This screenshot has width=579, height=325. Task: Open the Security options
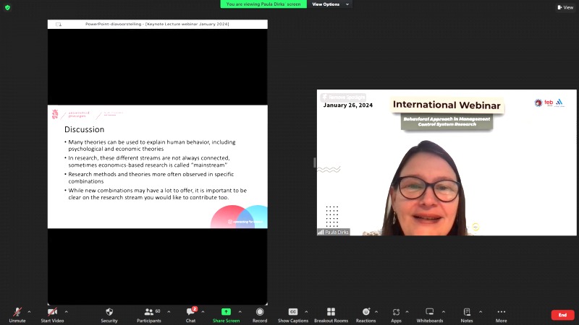tap(109, 314)
